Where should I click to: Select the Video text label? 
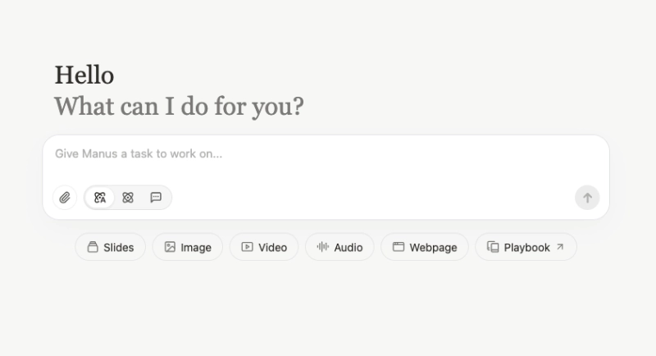272,247
